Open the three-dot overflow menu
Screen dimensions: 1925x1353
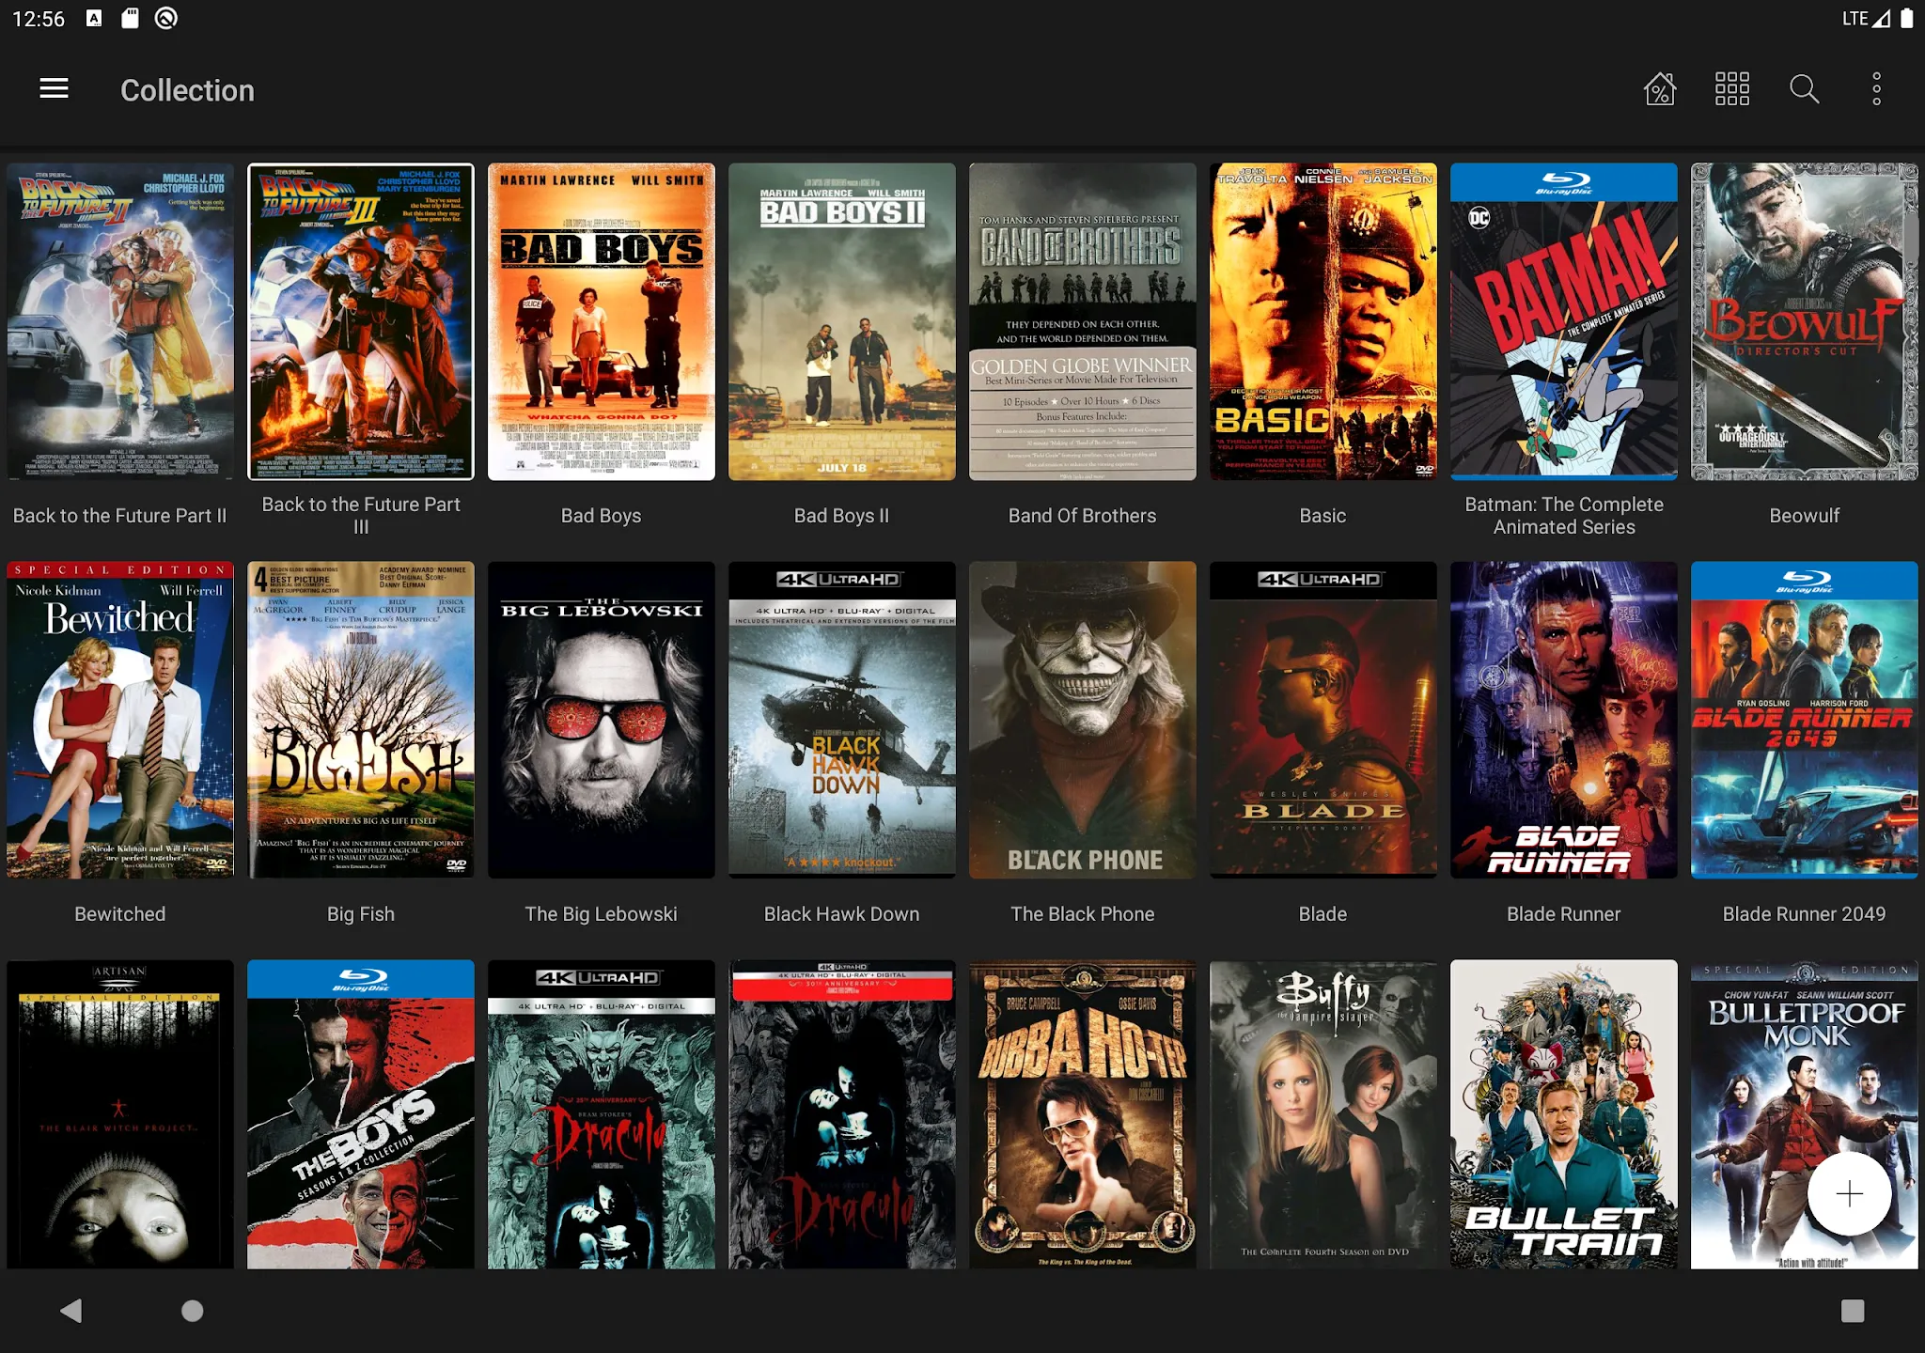click(x=1876, y=89)
